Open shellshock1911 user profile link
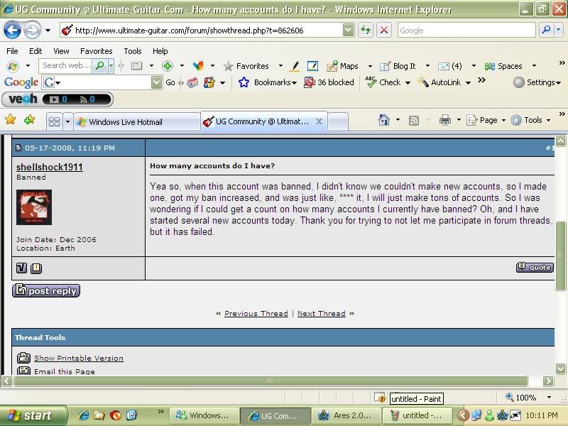Screen dimensions: 568x426 coord(50,167)
